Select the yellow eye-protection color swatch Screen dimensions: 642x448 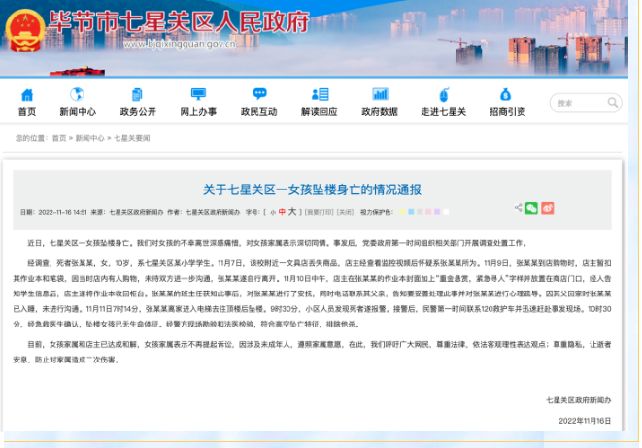click(405, 211)
